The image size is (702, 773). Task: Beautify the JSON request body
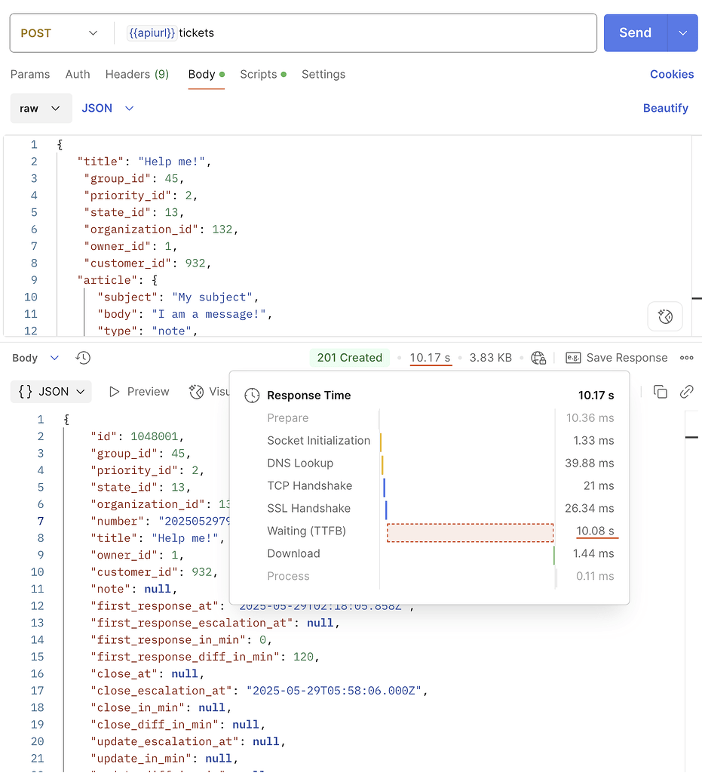coord(665,108)
